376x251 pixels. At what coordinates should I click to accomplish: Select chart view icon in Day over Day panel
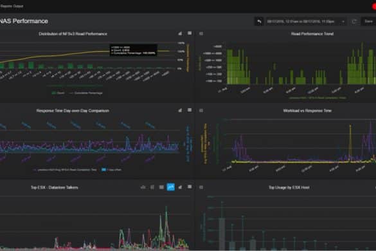coord(180,110)
